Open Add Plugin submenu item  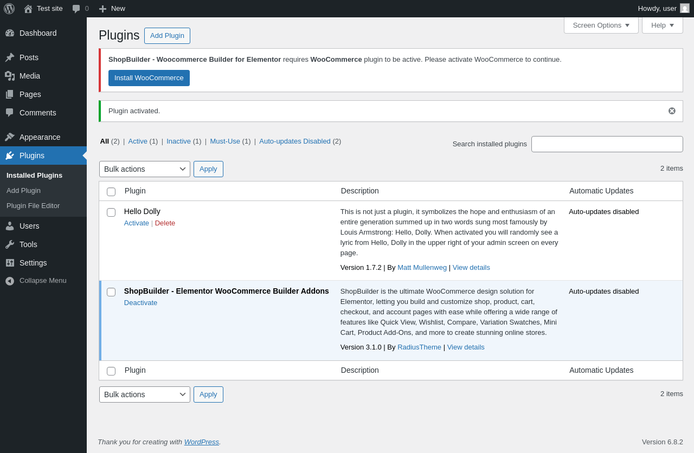pyautogui.click(x=23, y=190)
